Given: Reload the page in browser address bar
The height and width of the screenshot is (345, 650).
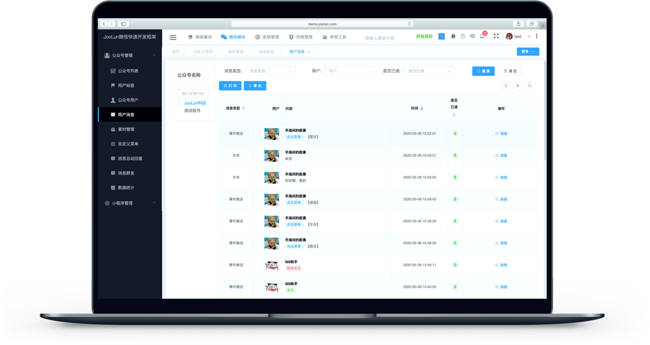Looking at the screenshot, I should pos(409,24).
